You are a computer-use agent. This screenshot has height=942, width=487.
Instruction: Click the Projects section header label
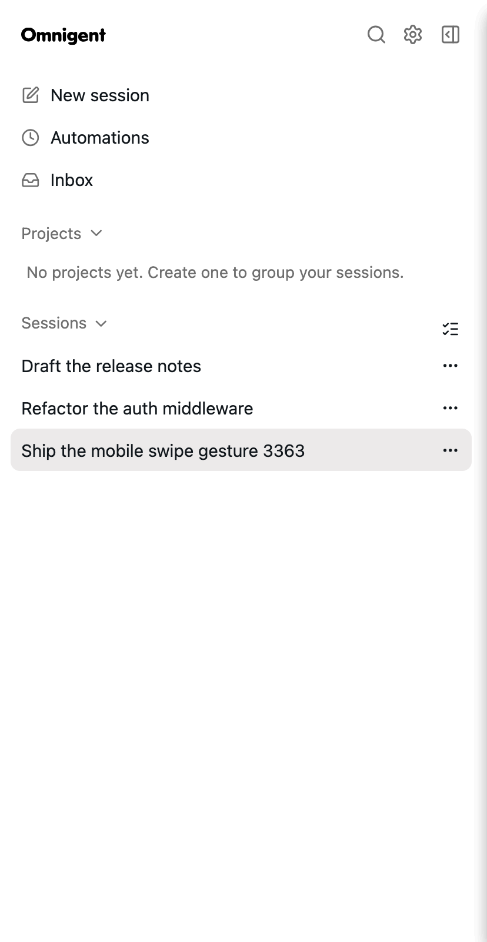tap(51, 234)
